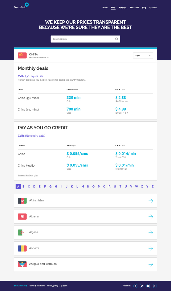Open the Rates navigation item
Viewport: 171px width, 291px height.
pyautogui.click(x=113, y=8)
